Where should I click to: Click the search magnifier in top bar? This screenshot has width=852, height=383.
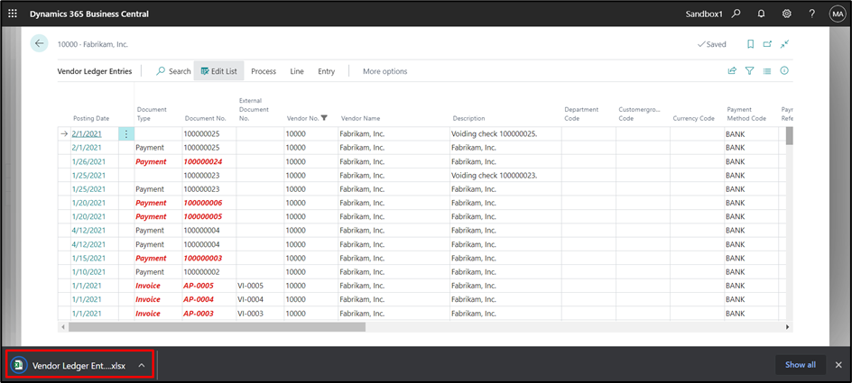[736, 14]
